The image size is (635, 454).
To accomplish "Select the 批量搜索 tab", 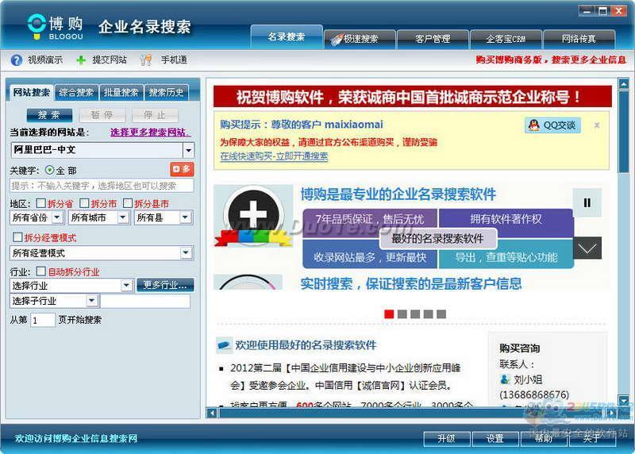I will [x=121, y=93].
